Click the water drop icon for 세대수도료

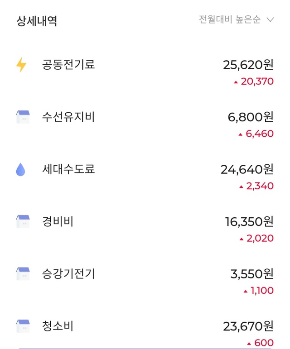coord(21,170)
